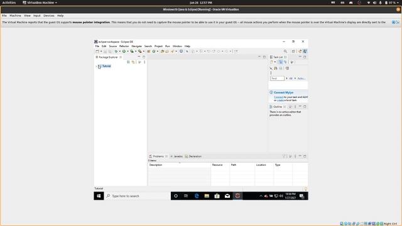Open the Eclipse Refactor menu
402x226 pixels.
pyautogui.click(x=124, y=46)
